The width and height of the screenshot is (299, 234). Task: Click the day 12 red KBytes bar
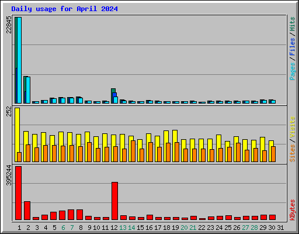click(x=115, y=201)
